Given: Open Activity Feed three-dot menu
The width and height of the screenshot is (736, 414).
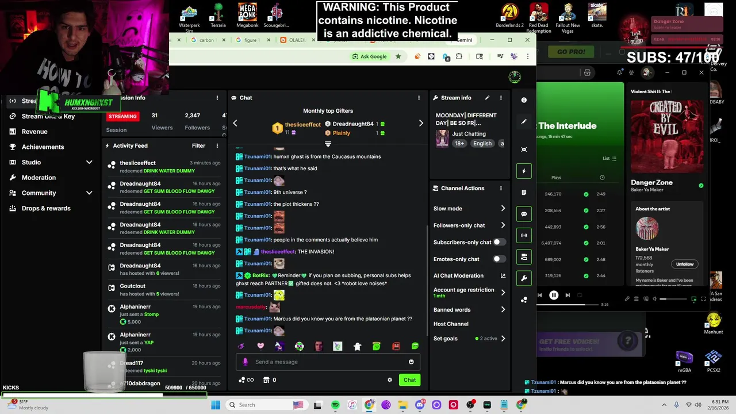Looking at the screenshot, I should point(217,145).
